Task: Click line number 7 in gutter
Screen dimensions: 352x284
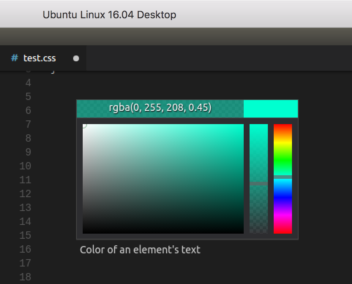Action: click(x=28, y=124)
